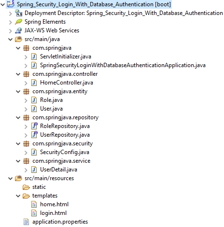Collapse the com.springjava package

(x=18, y=48)
